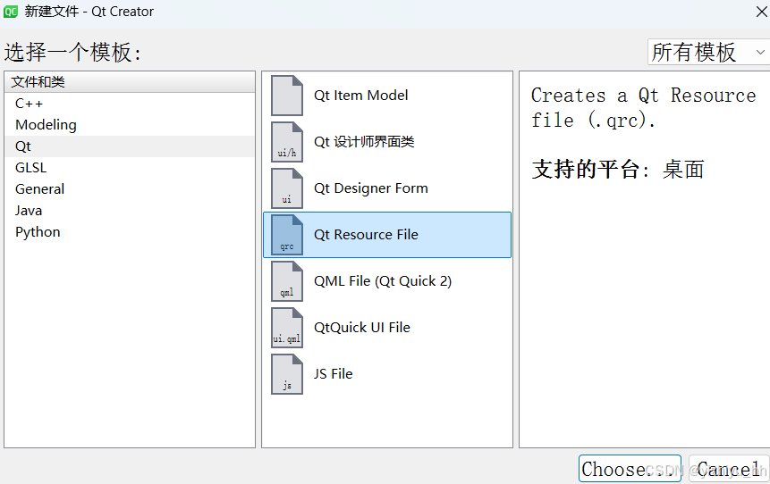This screenshot has width=770, height=484.
Task: Click the ui.qml icon for QtQuick UI File
Action: click(x=287, y=328)
